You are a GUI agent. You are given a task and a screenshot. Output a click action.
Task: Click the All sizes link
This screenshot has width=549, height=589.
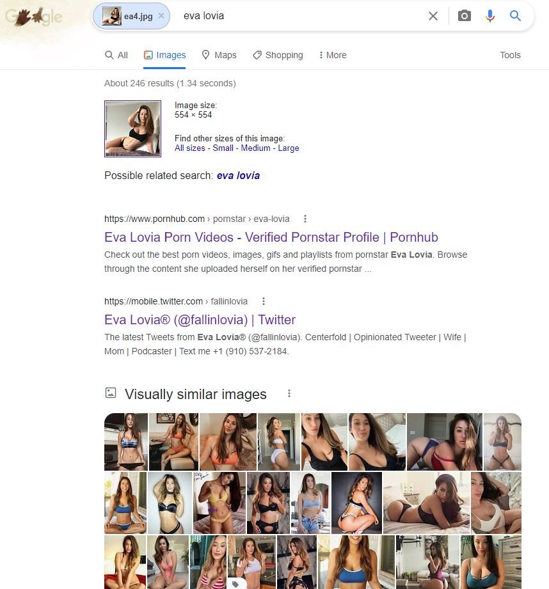190,148
